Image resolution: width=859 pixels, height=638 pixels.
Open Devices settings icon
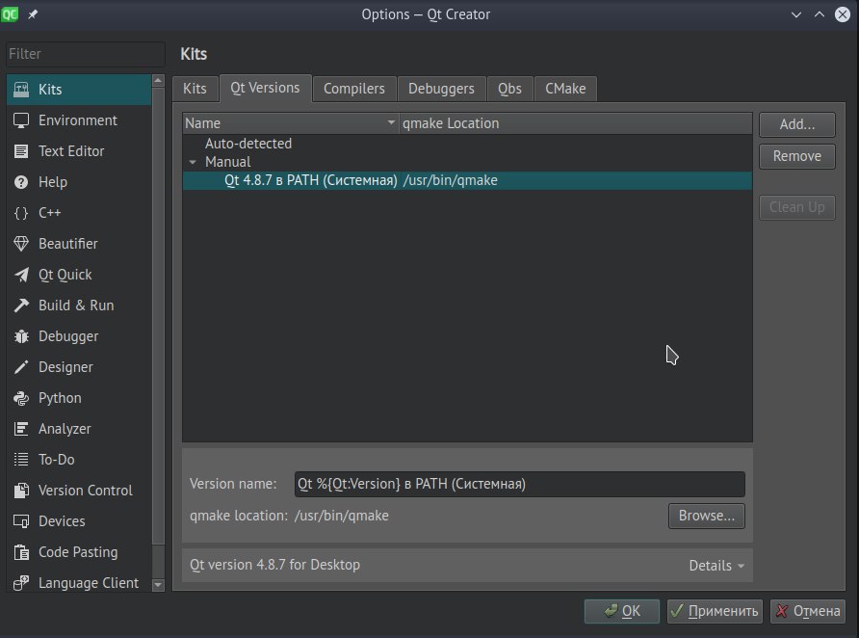coord(21,521)
